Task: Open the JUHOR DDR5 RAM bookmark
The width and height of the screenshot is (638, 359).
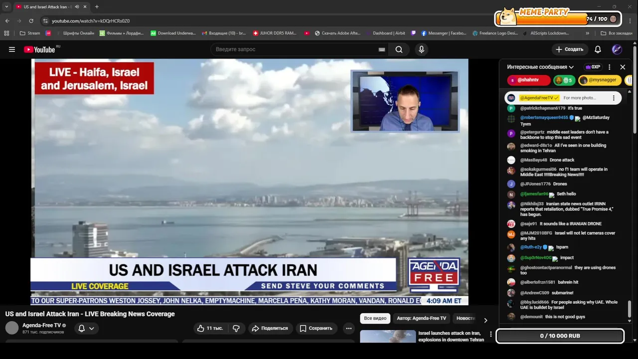Action: 275,33
